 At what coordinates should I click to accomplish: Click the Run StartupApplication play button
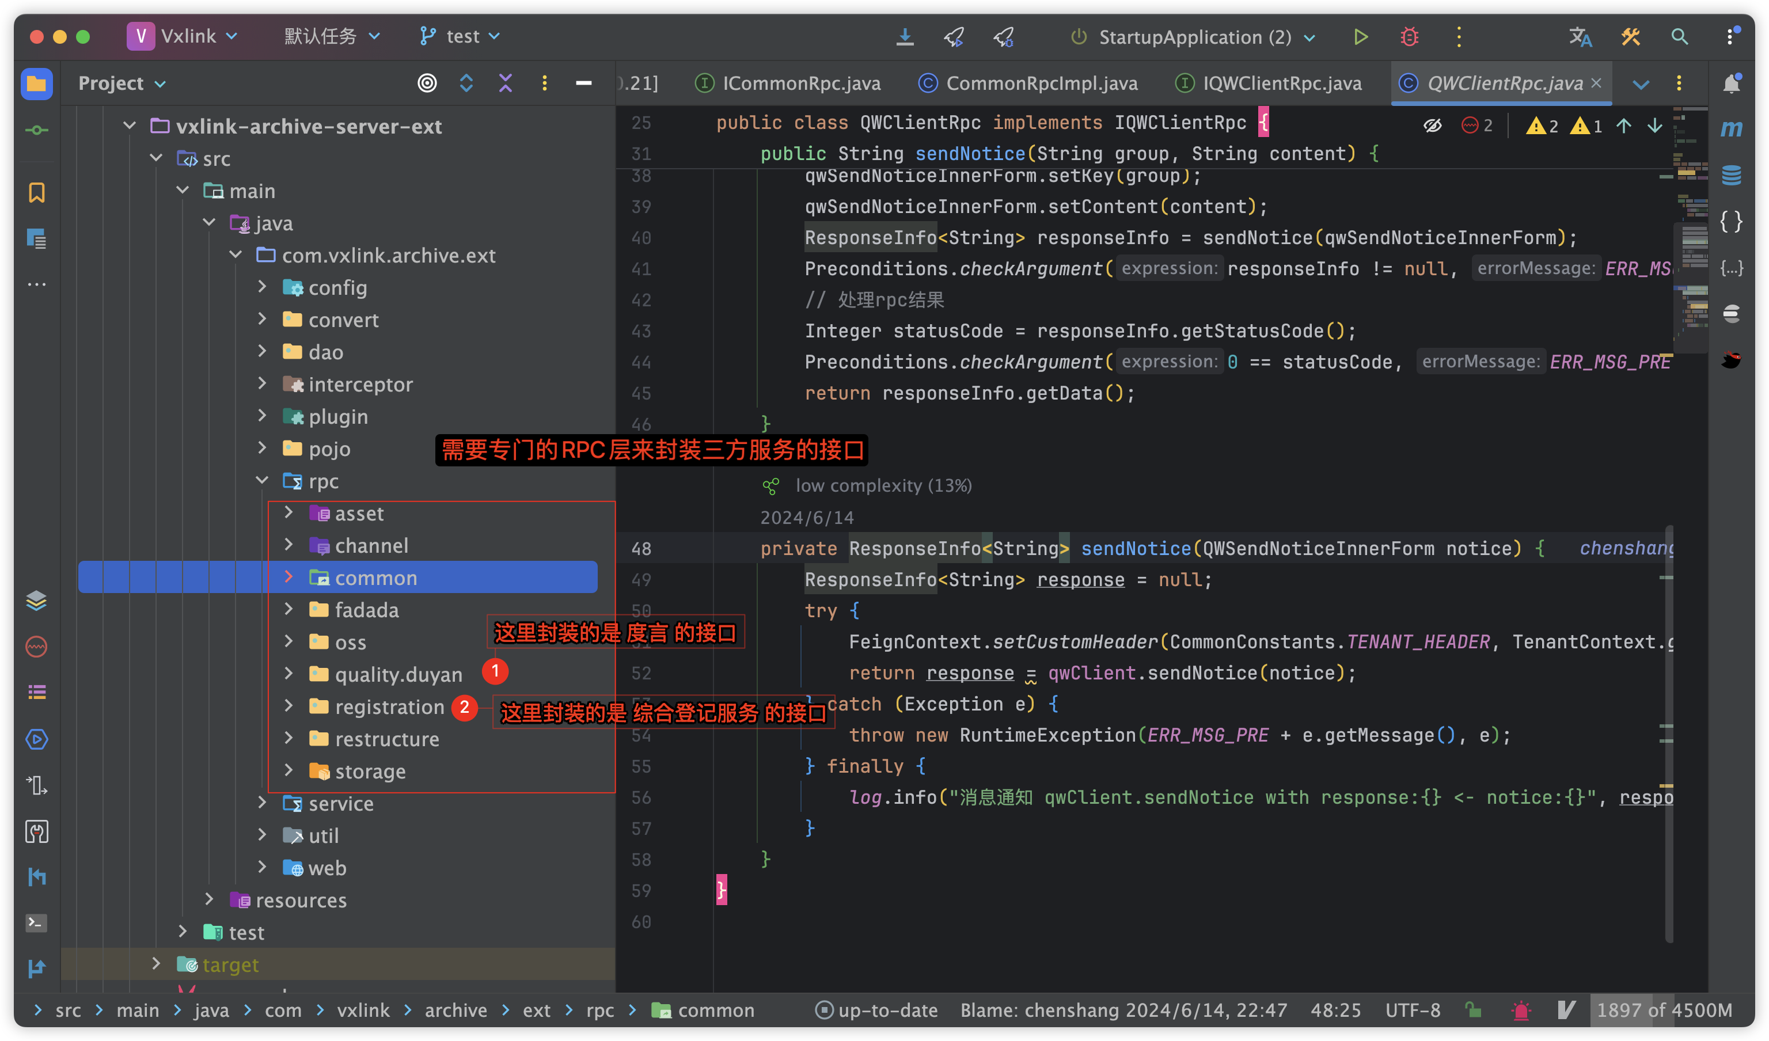1360,36
